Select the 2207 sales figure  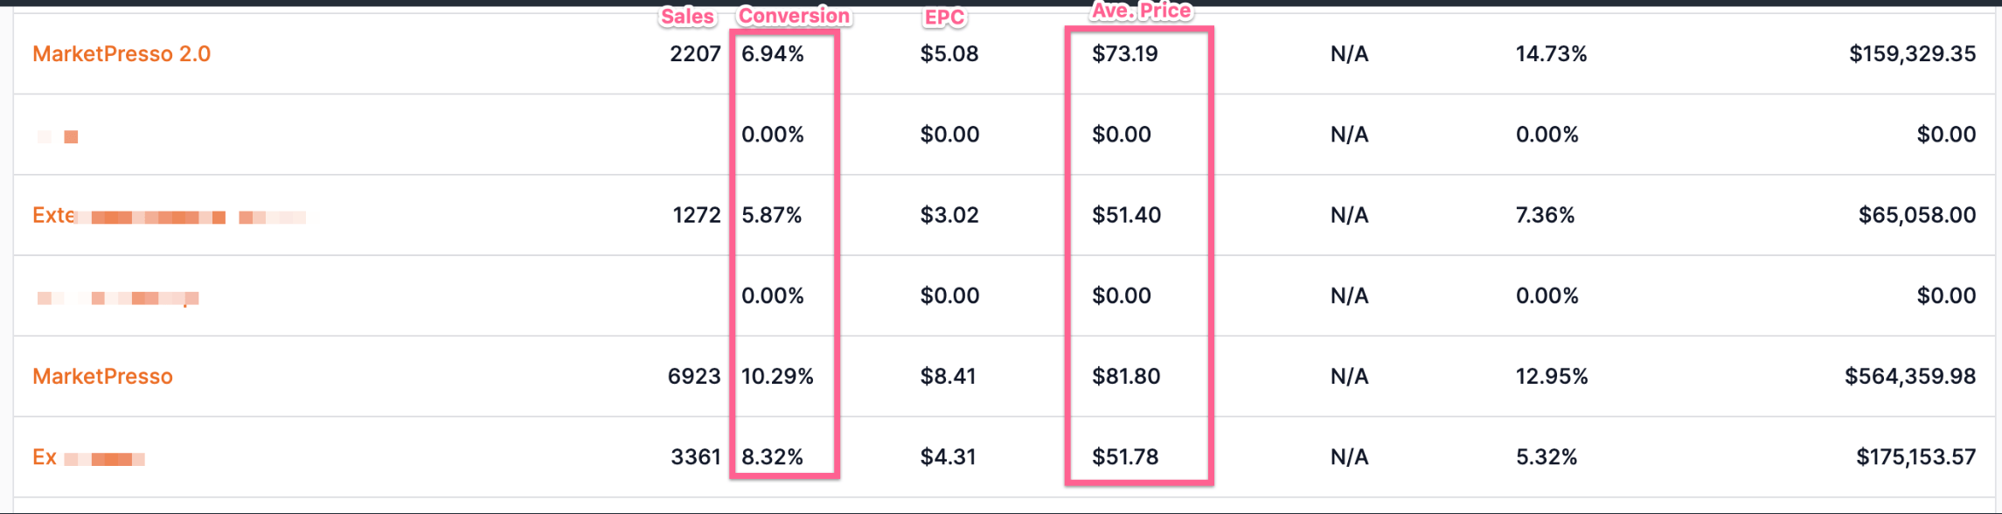point(695,54)
